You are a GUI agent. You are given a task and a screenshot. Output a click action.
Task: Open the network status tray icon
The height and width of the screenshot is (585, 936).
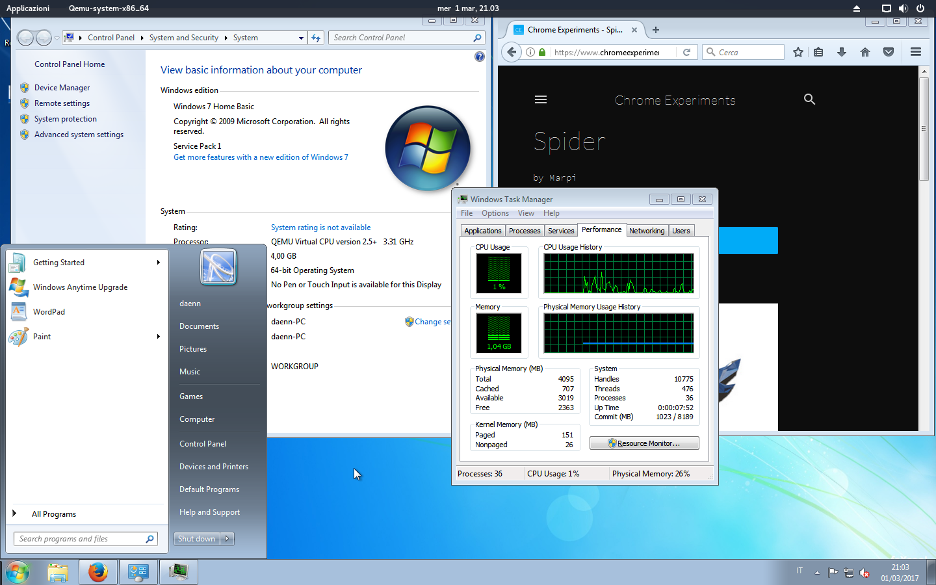849,573
